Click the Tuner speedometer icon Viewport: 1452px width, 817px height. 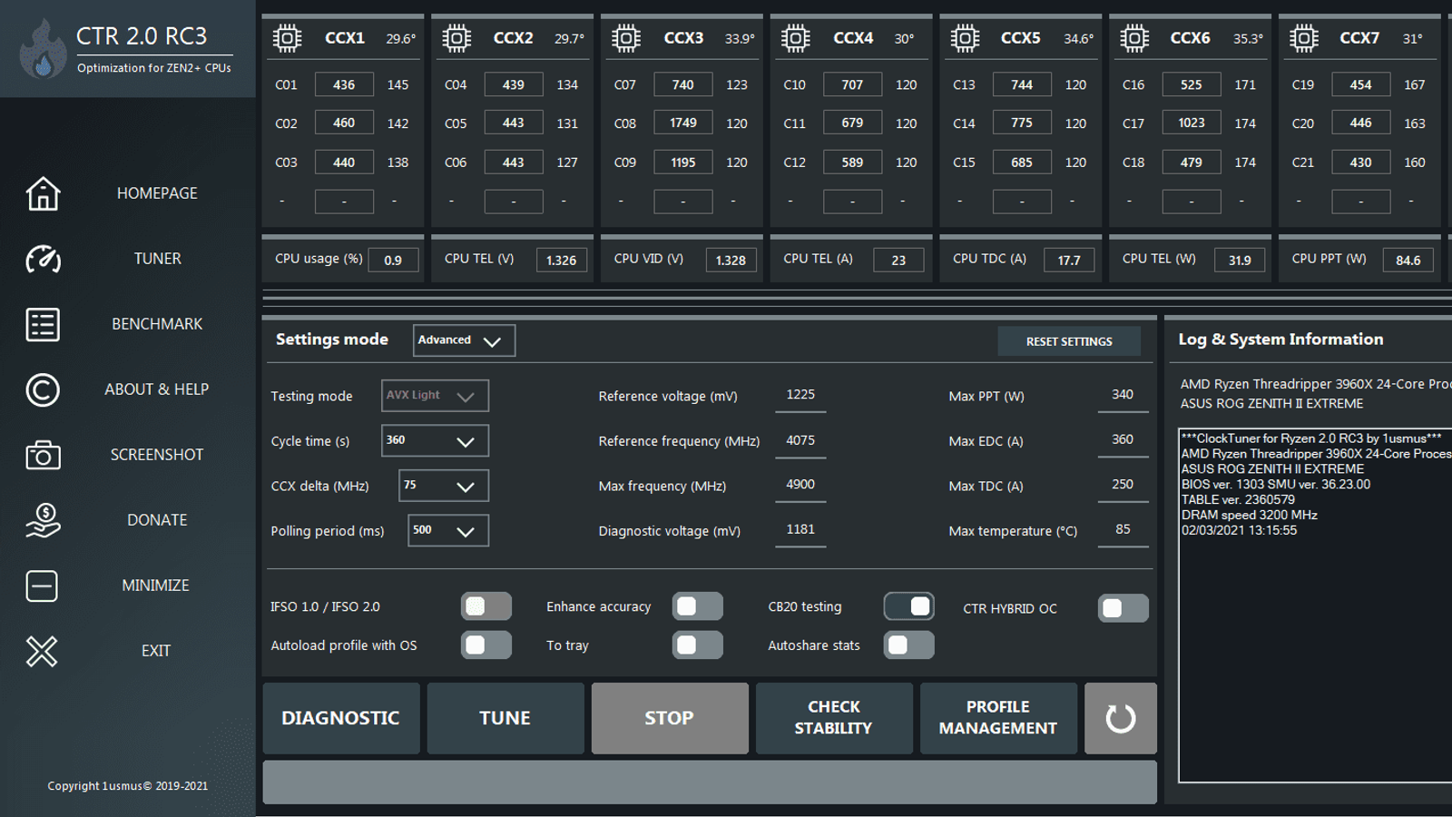[x=43, y=259]
